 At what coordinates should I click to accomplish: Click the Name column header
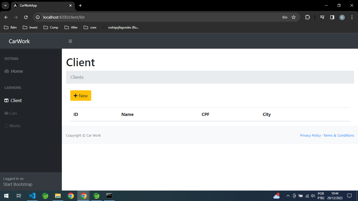(x=127, y=114)
